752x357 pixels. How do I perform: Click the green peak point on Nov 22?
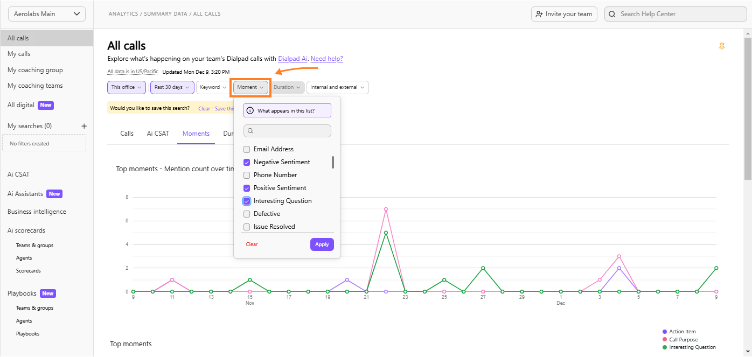click(386, 233)
